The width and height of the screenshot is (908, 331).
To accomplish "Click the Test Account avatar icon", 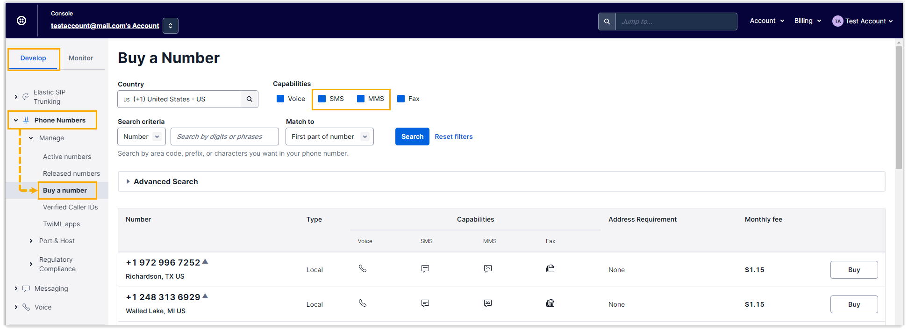I will coord(837,21).
